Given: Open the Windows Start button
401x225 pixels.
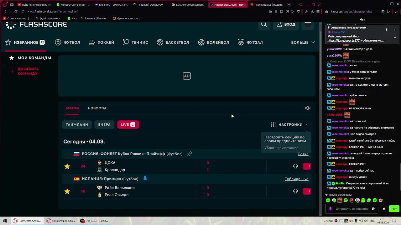Looking at the screenshot, I should pyautogui.click(x=5, y=221).
